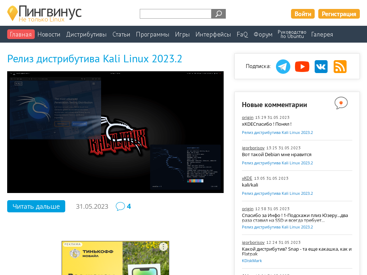Open the Telegram subscription icon
The height and width of the screenshot is (275, 367).
point(283,67)
